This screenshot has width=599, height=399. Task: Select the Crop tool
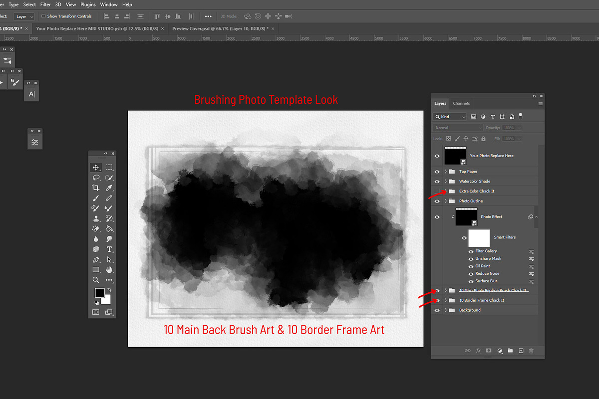95,188
